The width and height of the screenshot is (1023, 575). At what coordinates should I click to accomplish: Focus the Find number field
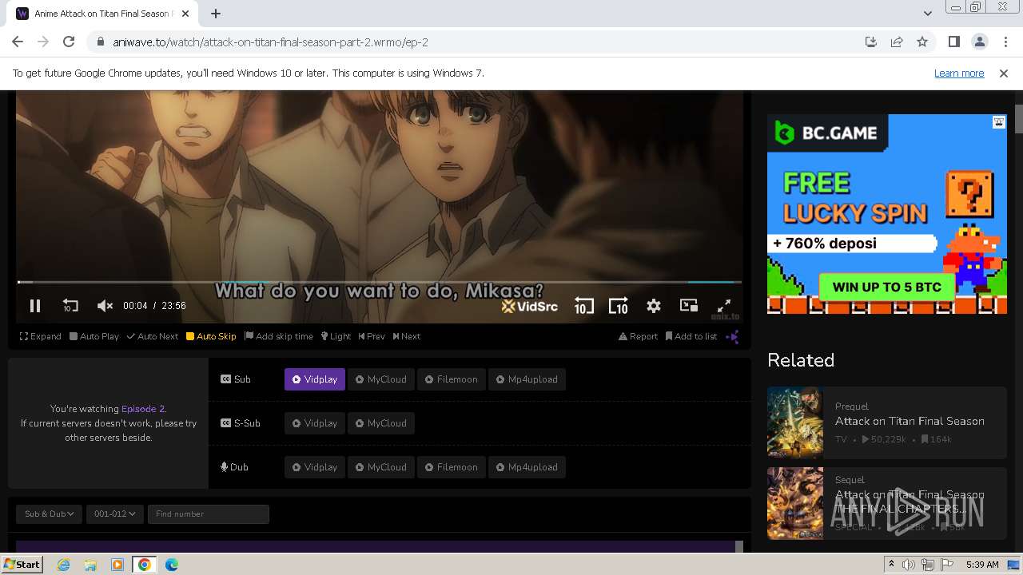coord(209,514)
